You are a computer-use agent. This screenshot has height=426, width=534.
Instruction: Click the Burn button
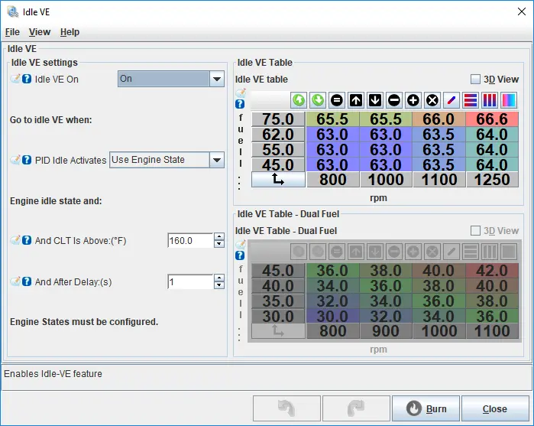[426, 408]
